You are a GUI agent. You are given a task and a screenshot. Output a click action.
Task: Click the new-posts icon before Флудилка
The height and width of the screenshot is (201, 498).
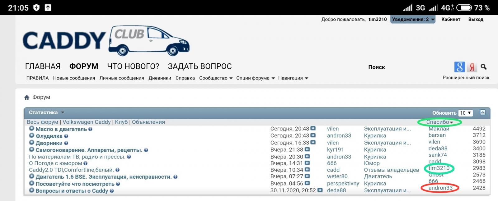coord(31,135)
